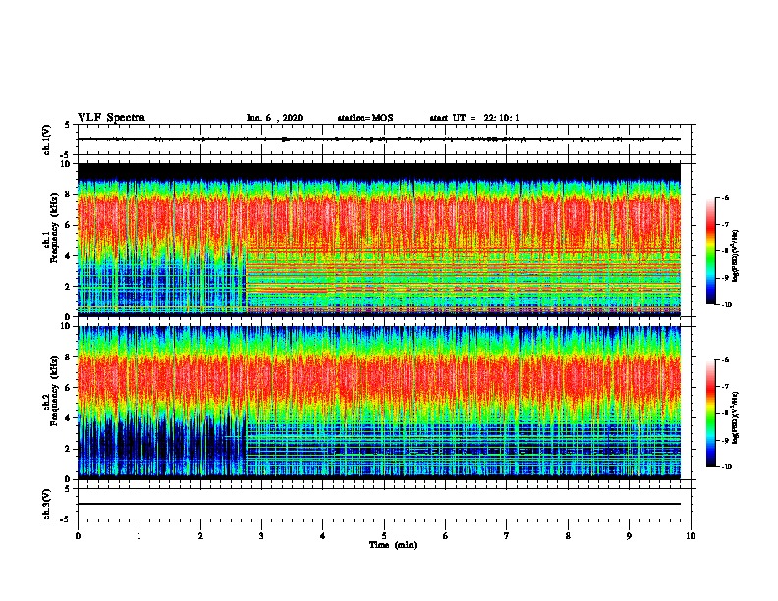Click the ch.1(V) waveform strip at top
Viewport: 778px width, 601px height.
[386, 139]
